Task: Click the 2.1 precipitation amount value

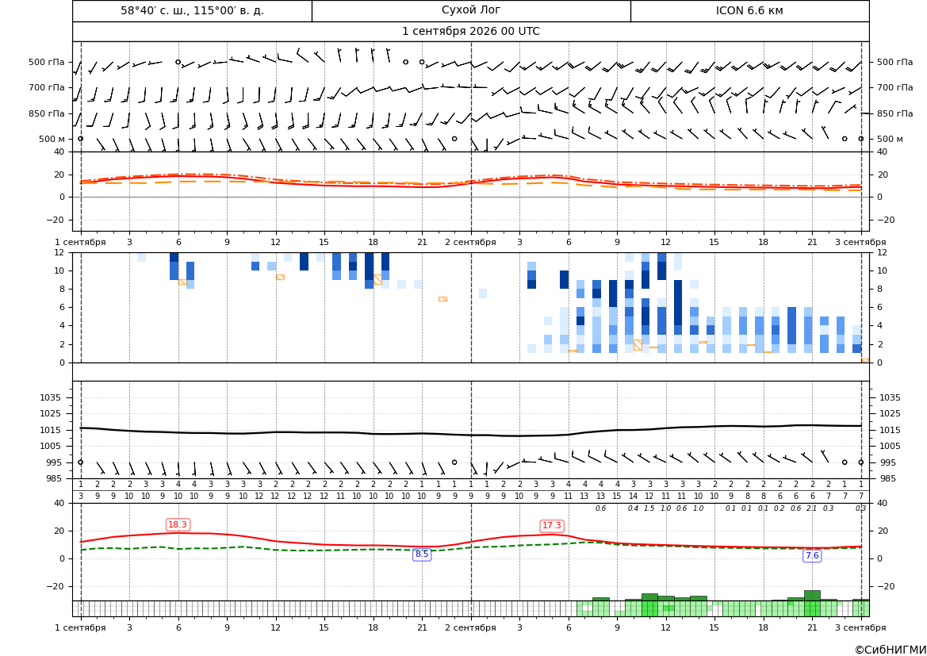Action: tap(812, 508)
